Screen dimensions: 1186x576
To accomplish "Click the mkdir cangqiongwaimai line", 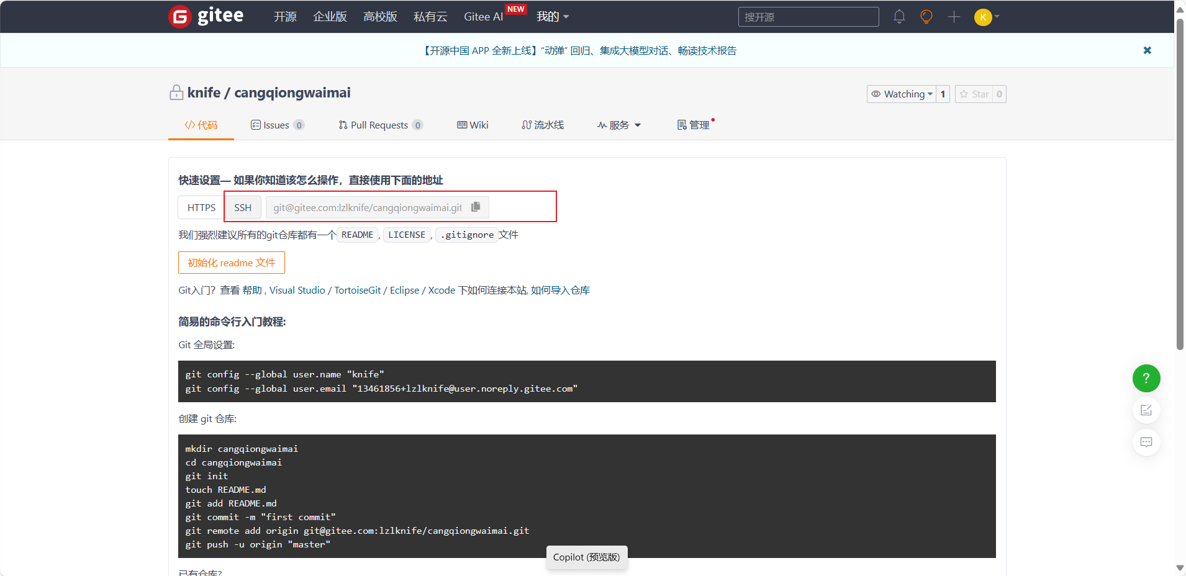I will (x=242, y=449).
